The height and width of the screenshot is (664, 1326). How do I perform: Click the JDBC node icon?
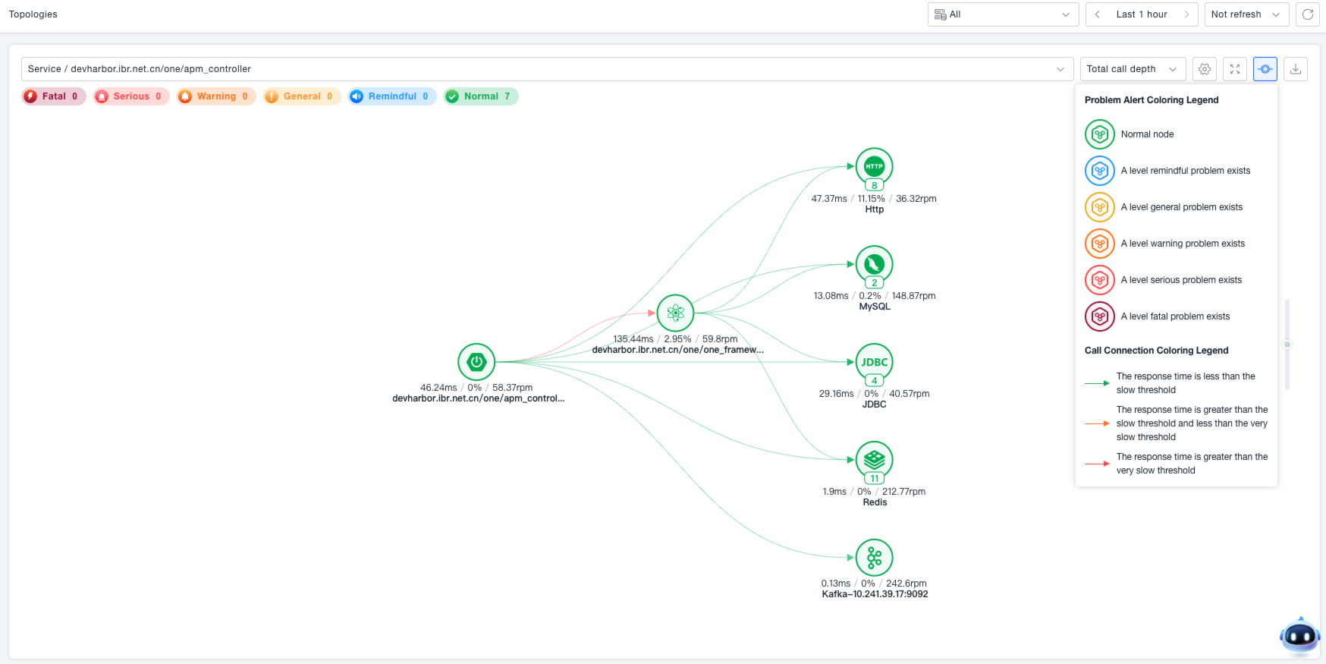[874, 362]
